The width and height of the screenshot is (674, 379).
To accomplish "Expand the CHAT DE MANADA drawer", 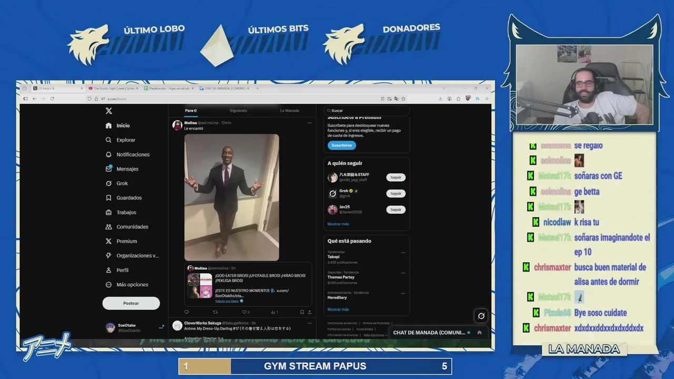I will click(x=479, y=333).
